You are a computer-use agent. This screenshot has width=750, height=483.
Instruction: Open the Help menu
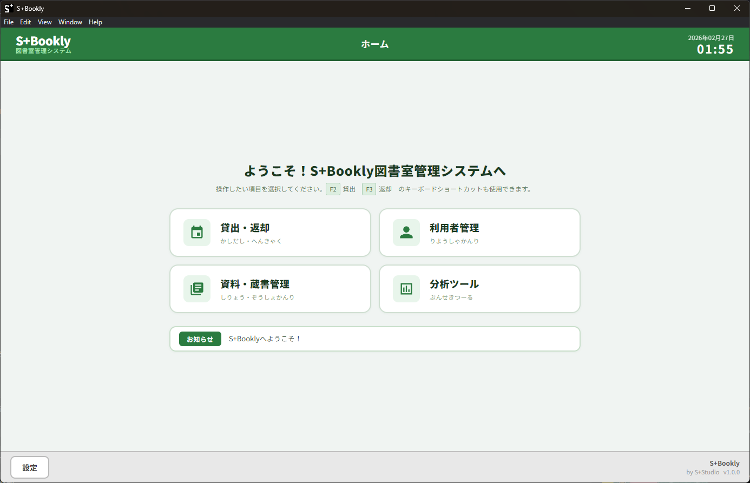click(95, 22)
